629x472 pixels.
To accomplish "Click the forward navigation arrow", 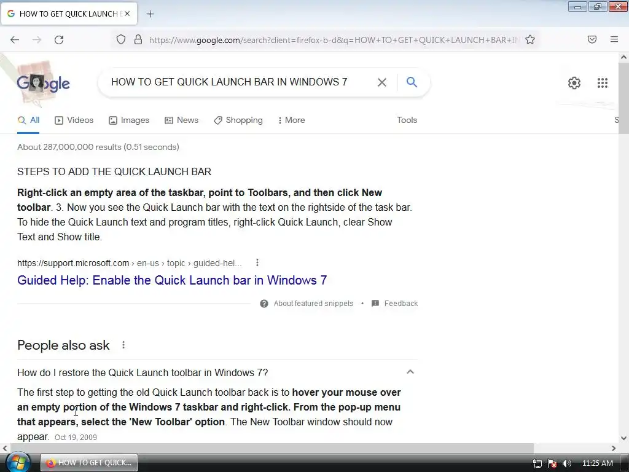I will point(37,40).
